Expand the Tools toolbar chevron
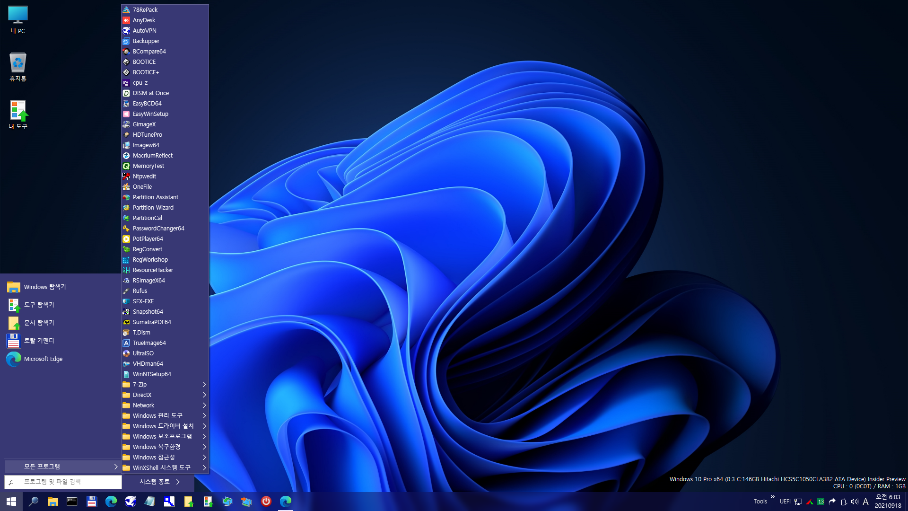Image resolution: width=908 pixels, height=511 pixels. tap(772, 497)
